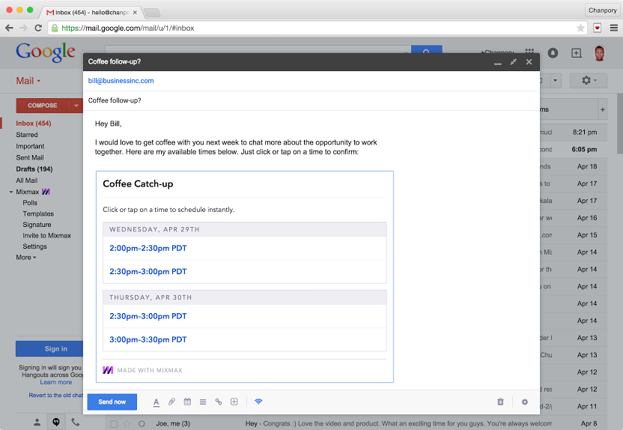The height and width of the screenshot is (430, 623).
Task: Toggle email tracking wifi icon
Action: click(258, 402)
